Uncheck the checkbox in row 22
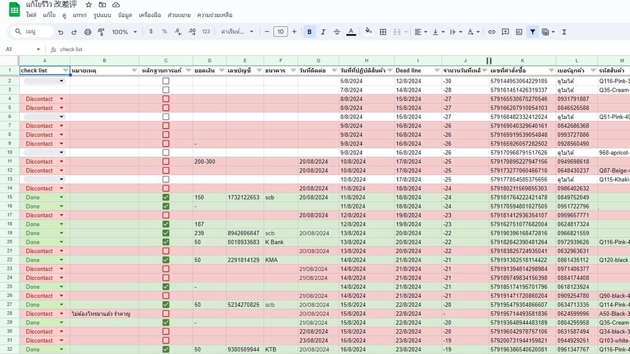Viewport: 630px width, 354px height. pos(165,260)
